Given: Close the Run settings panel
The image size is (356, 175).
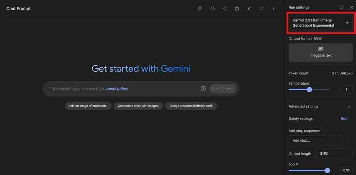Looking at the screenshot, I should pyautogui.click(x=352, y=7).
